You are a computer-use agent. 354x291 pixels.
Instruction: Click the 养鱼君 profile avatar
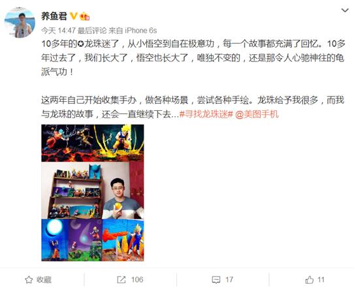[x=20, y=22]
